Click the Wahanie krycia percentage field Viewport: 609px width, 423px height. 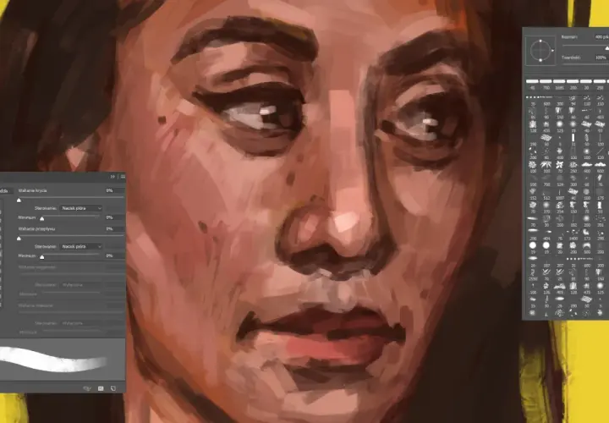coord(114,190)
